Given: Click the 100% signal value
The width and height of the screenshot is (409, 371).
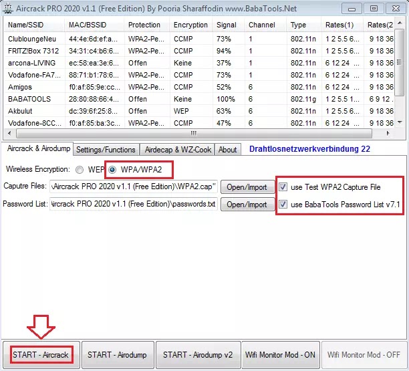Looking at the screenshot, I should (x=226, y=99).
